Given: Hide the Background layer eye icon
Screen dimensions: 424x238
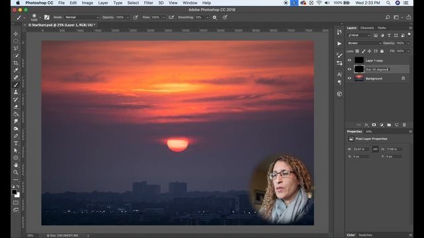Looking at the screenshot, I should pyautogui.click(x=349, y=78).
